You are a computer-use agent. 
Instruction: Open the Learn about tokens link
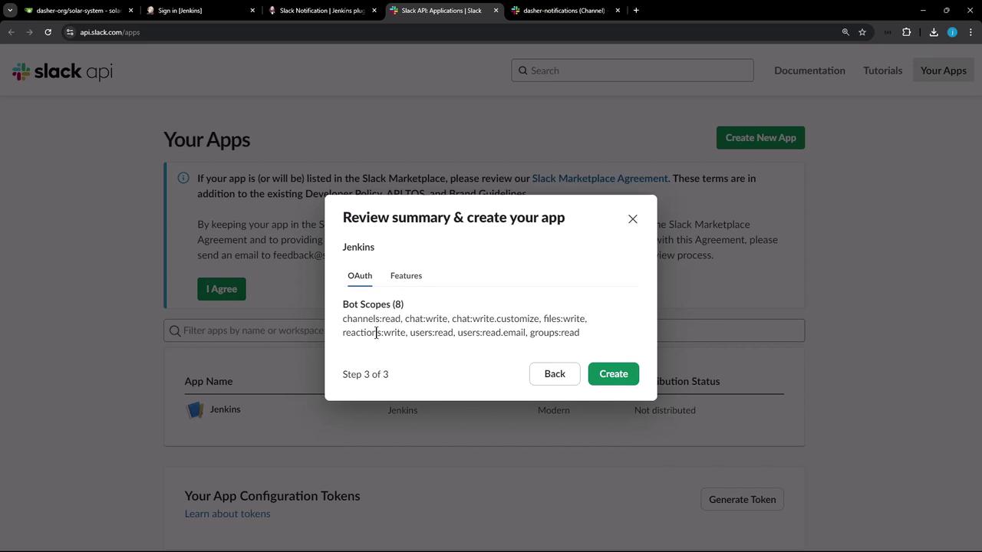[x=227, y=514]
